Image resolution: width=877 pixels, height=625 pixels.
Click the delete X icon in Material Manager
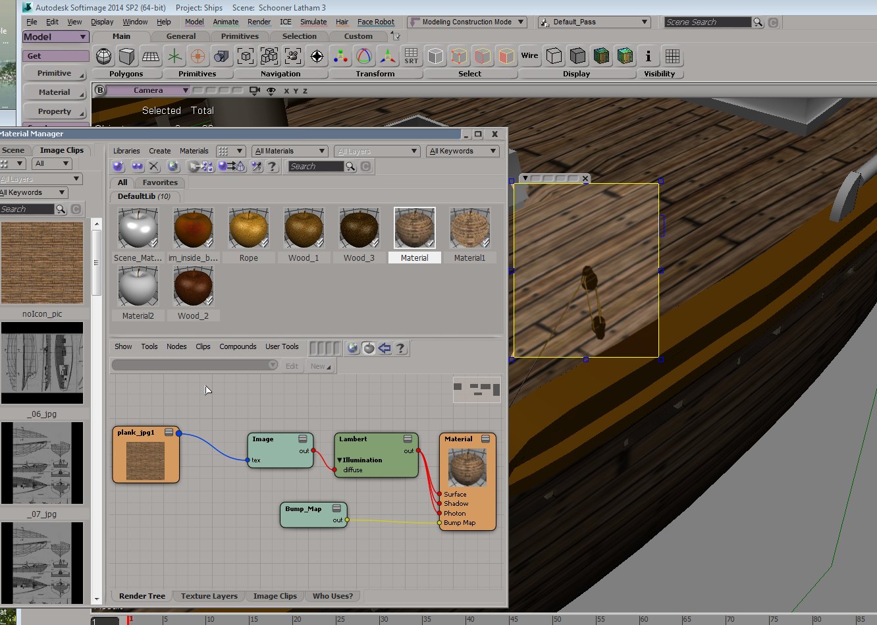point(154,167)
